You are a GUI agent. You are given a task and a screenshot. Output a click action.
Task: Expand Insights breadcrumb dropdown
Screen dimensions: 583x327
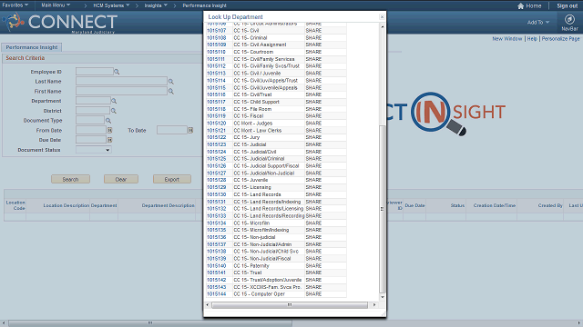click(x=156, y=5)
